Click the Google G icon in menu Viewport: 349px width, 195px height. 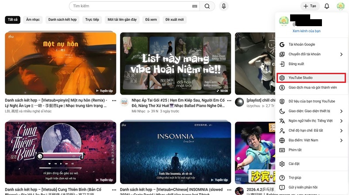282,44
